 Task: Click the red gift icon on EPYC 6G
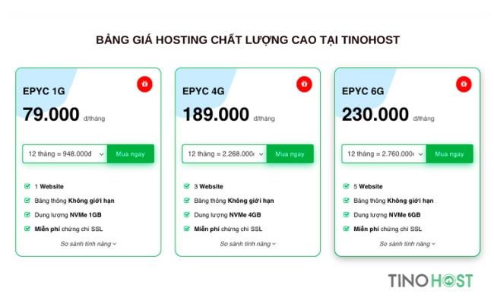[464, 84]
